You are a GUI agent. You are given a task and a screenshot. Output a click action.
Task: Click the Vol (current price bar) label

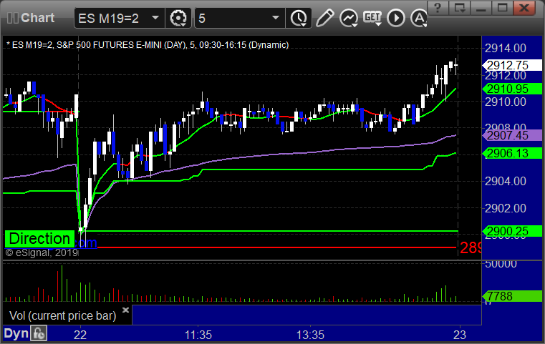point(62,315)
